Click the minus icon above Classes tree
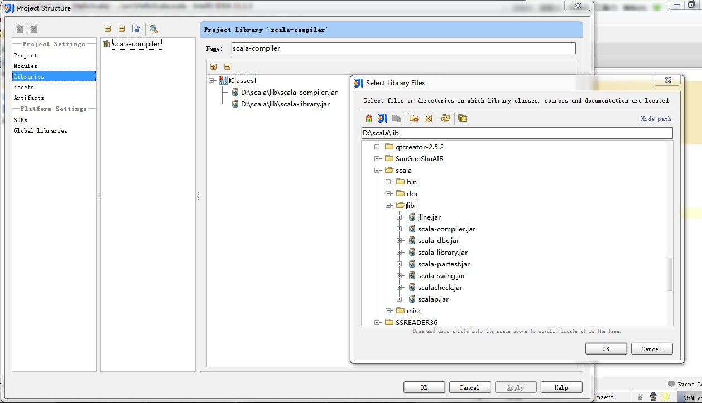702x403 pixels. tap(227, 66)
